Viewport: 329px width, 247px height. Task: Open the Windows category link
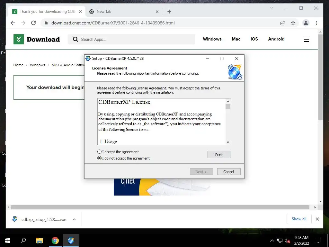(212, 39)
